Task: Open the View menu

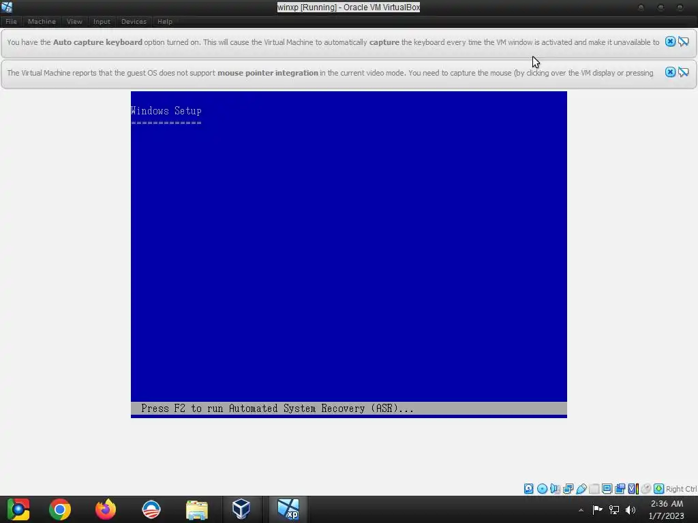Action: pyautogui.click(x=74, y=21)
